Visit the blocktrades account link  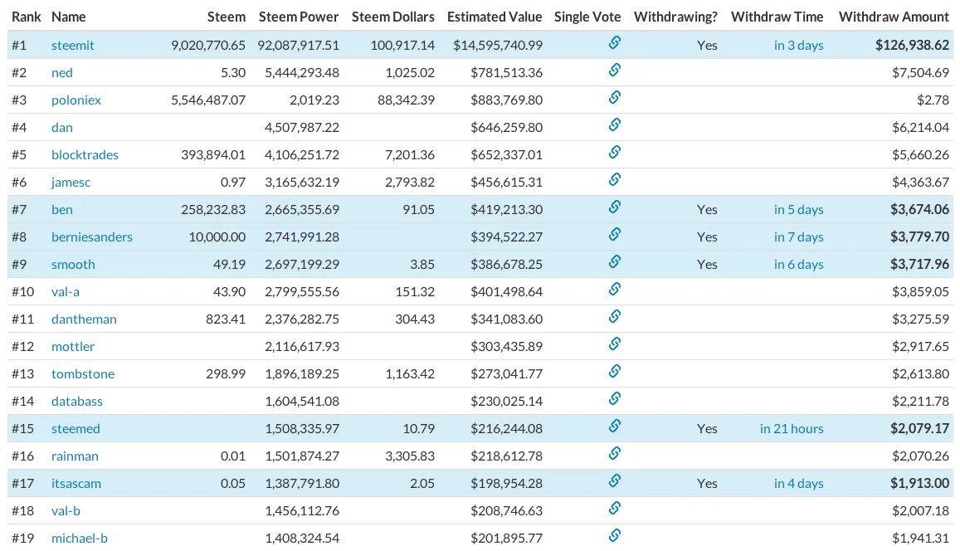pyautogui.click(x=85, y=154)
